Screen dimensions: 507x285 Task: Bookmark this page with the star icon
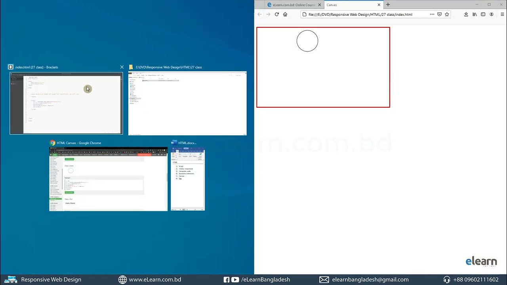[447, 14]
